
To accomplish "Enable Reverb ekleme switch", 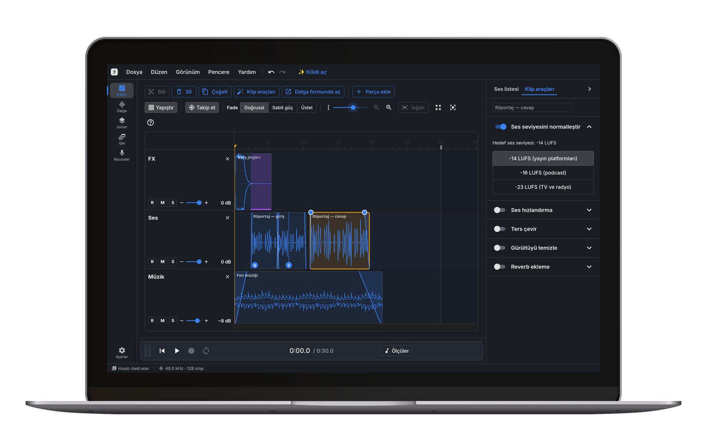I will [499, 266].
